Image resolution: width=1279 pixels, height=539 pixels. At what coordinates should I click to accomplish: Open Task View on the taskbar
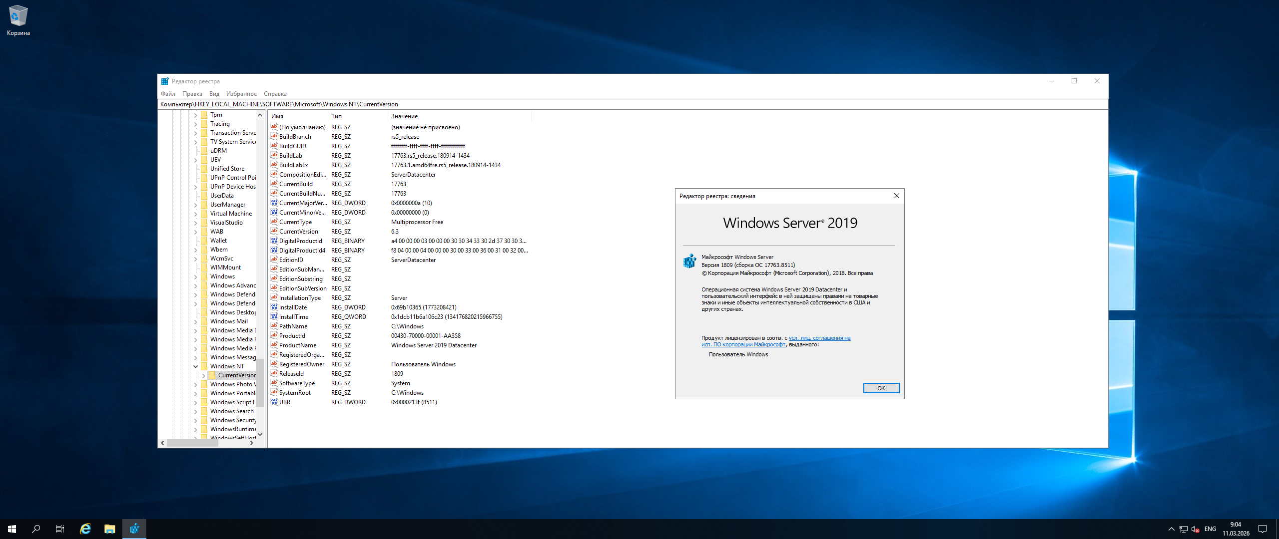60,529
